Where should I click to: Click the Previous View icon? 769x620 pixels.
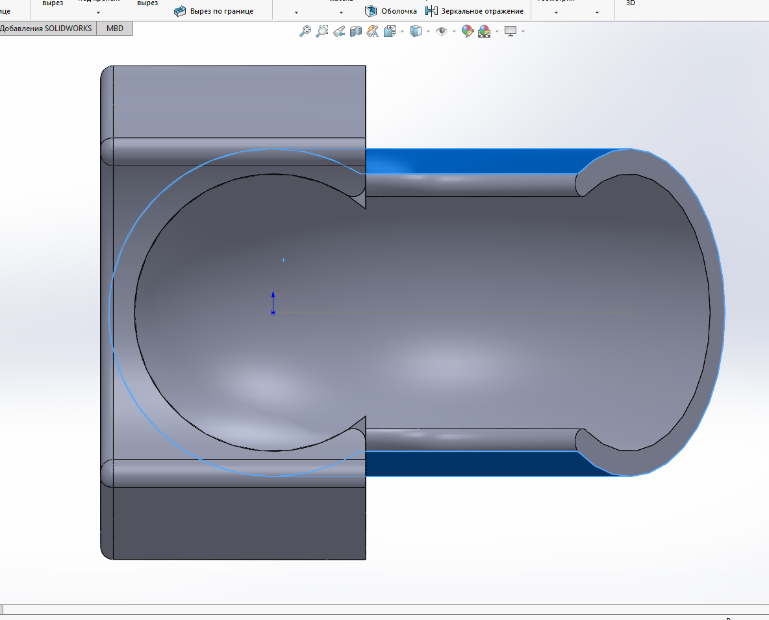(x=338, y=31)
